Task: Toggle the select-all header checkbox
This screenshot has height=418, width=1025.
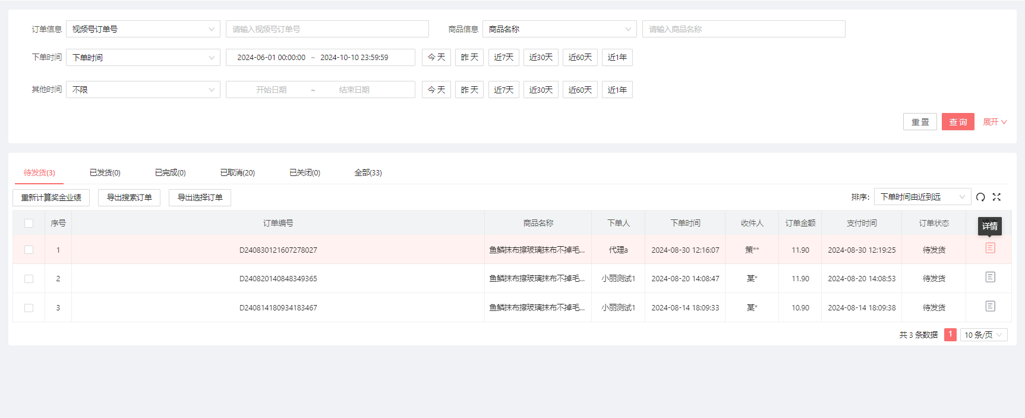Action: point(29,224)
